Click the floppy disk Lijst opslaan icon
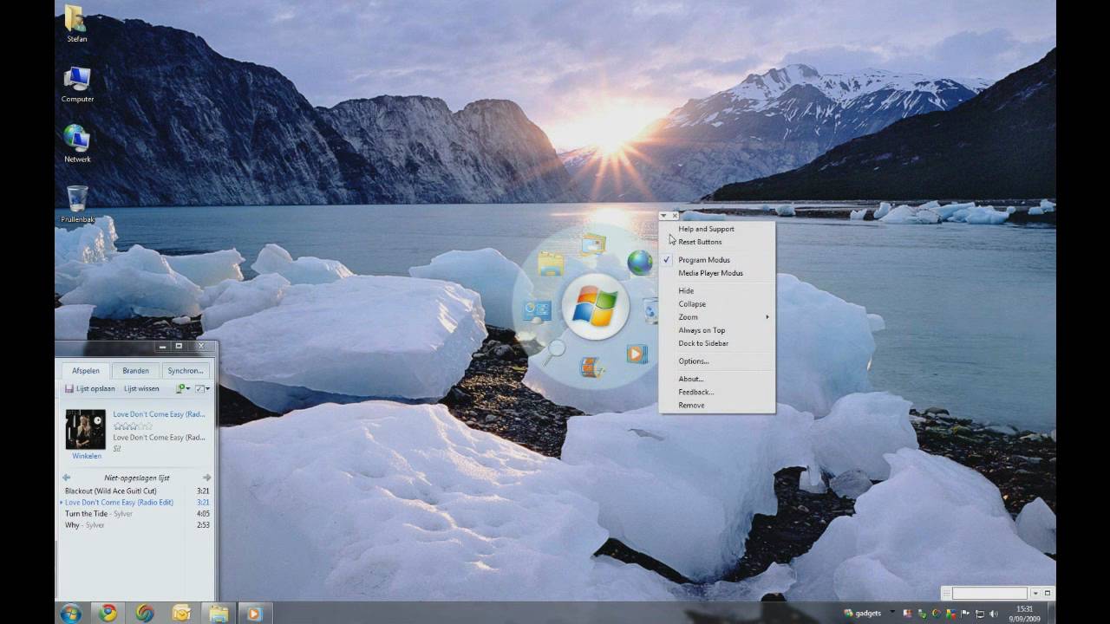This screenshot has width=1110, height=624. pyautogui.click(x=69, y=389)
